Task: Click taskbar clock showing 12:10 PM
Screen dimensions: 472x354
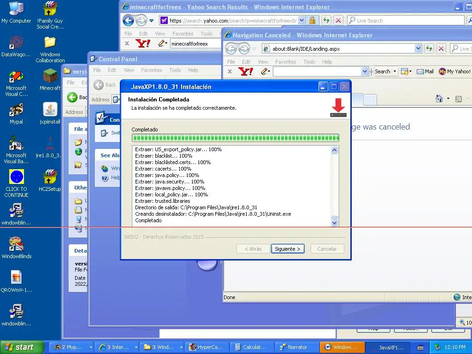Action: point(454,348)
